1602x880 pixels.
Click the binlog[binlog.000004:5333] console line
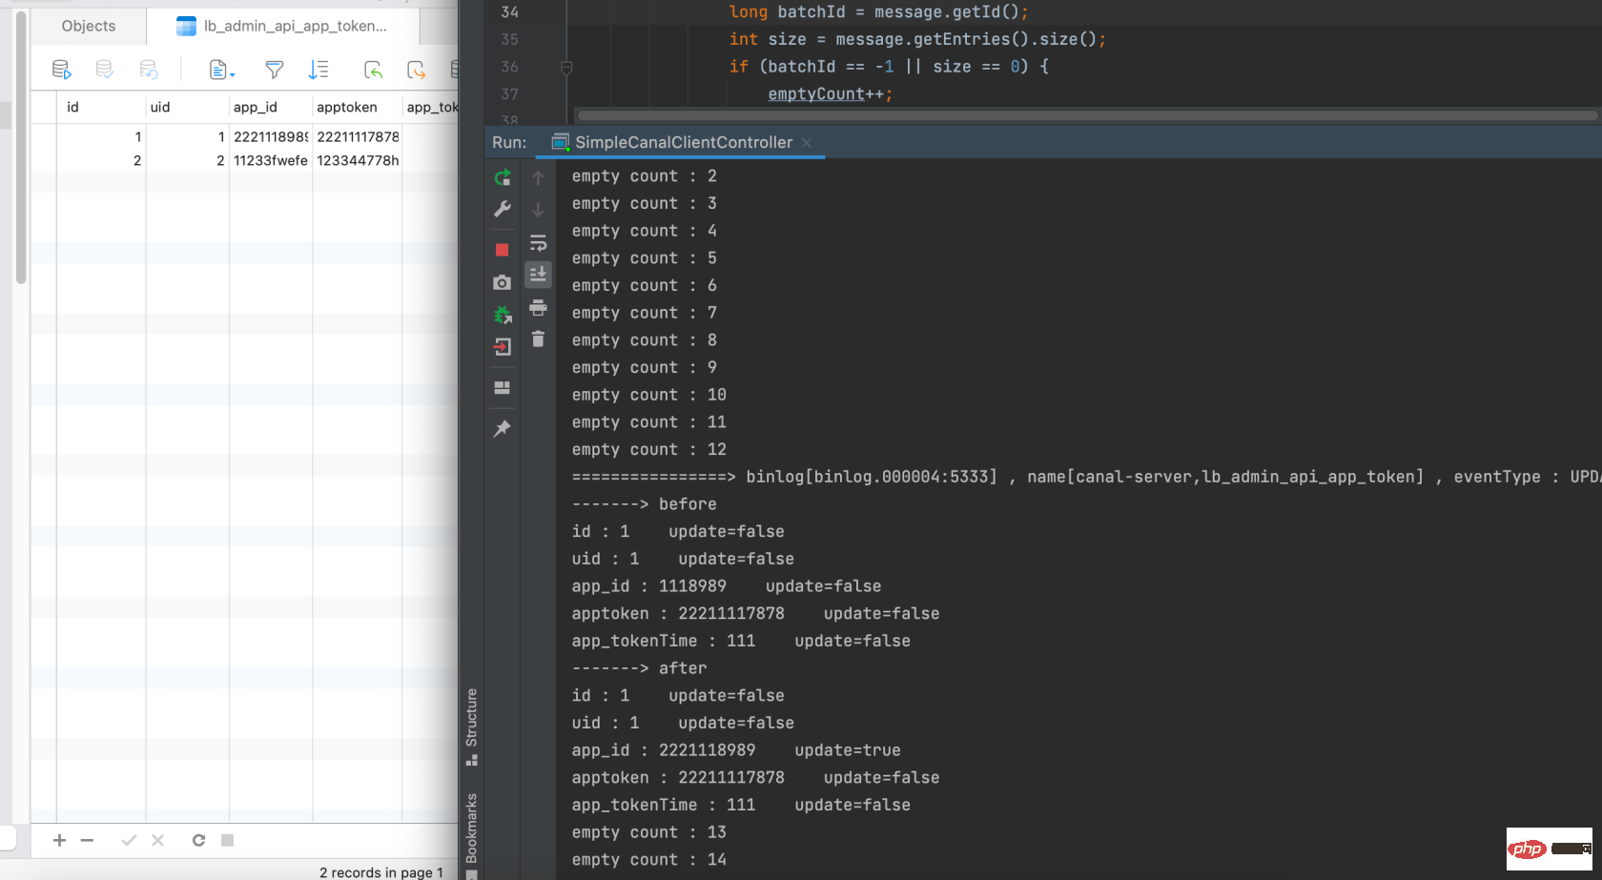[x=1086, y=477]
